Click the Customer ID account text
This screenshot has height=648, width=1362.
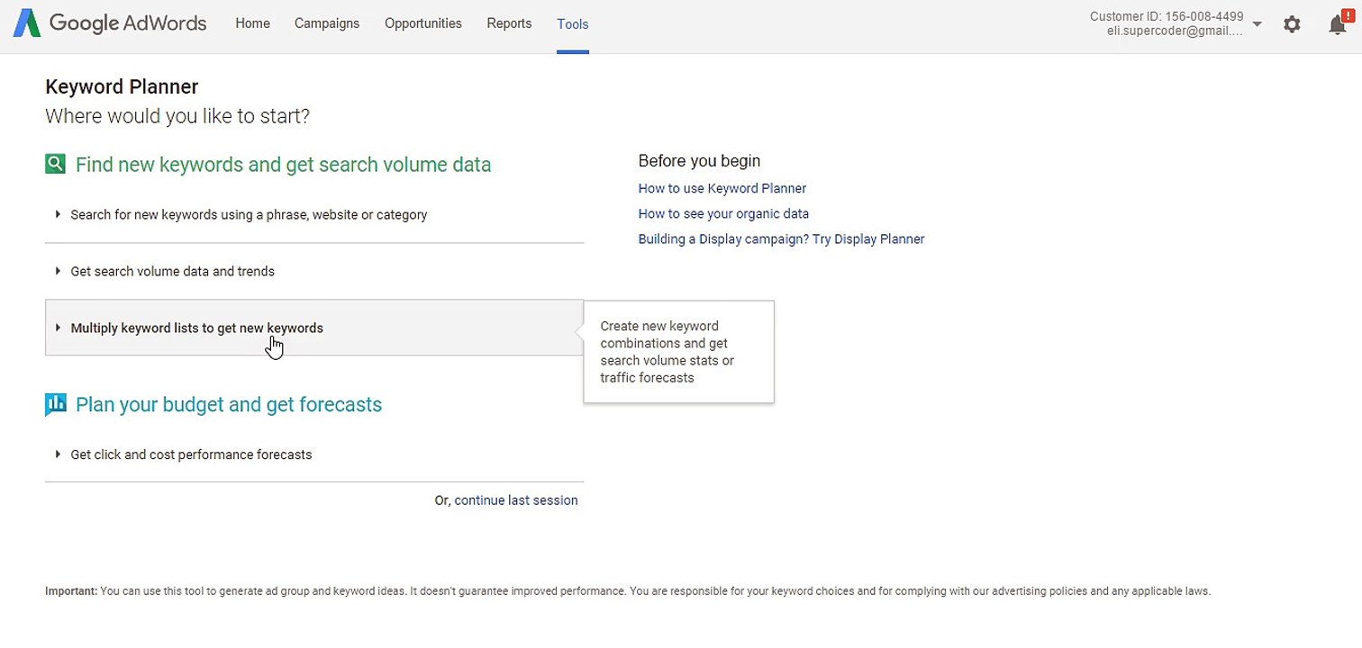click(1167, 16)
